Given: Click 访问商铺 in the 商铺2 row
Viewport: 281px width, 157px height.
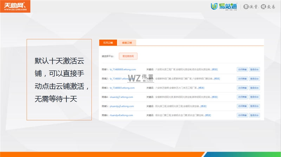Looking at the screenshot, I should pyautogui.click(x=242, y=78).
